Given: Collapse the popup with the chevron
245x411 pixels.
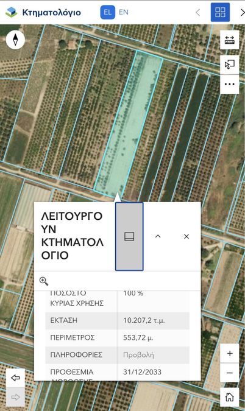Looking at the screenshot, I should tap(158, 236).
